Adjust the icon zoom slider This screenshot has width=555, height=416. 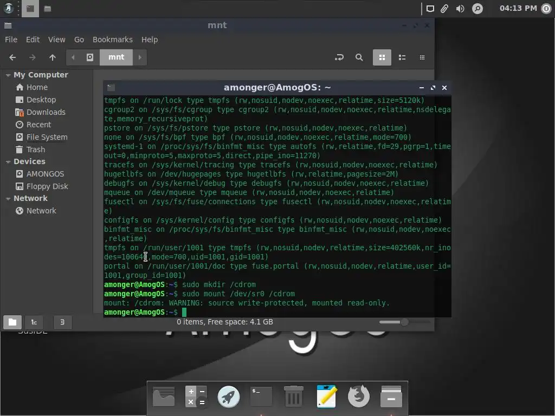[x=404, y=322]
